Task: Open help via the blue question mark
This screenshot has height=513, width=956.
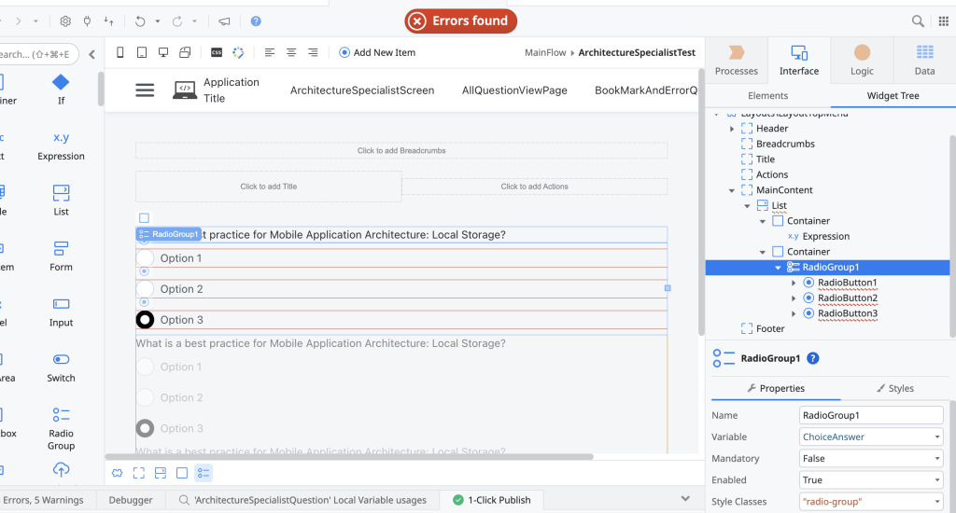Action: pos(256,21)
